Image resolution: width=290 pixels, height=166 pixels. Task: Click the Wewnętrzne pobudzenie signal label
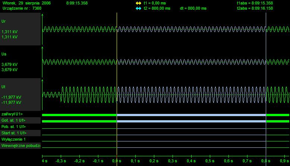coord(21,146)
